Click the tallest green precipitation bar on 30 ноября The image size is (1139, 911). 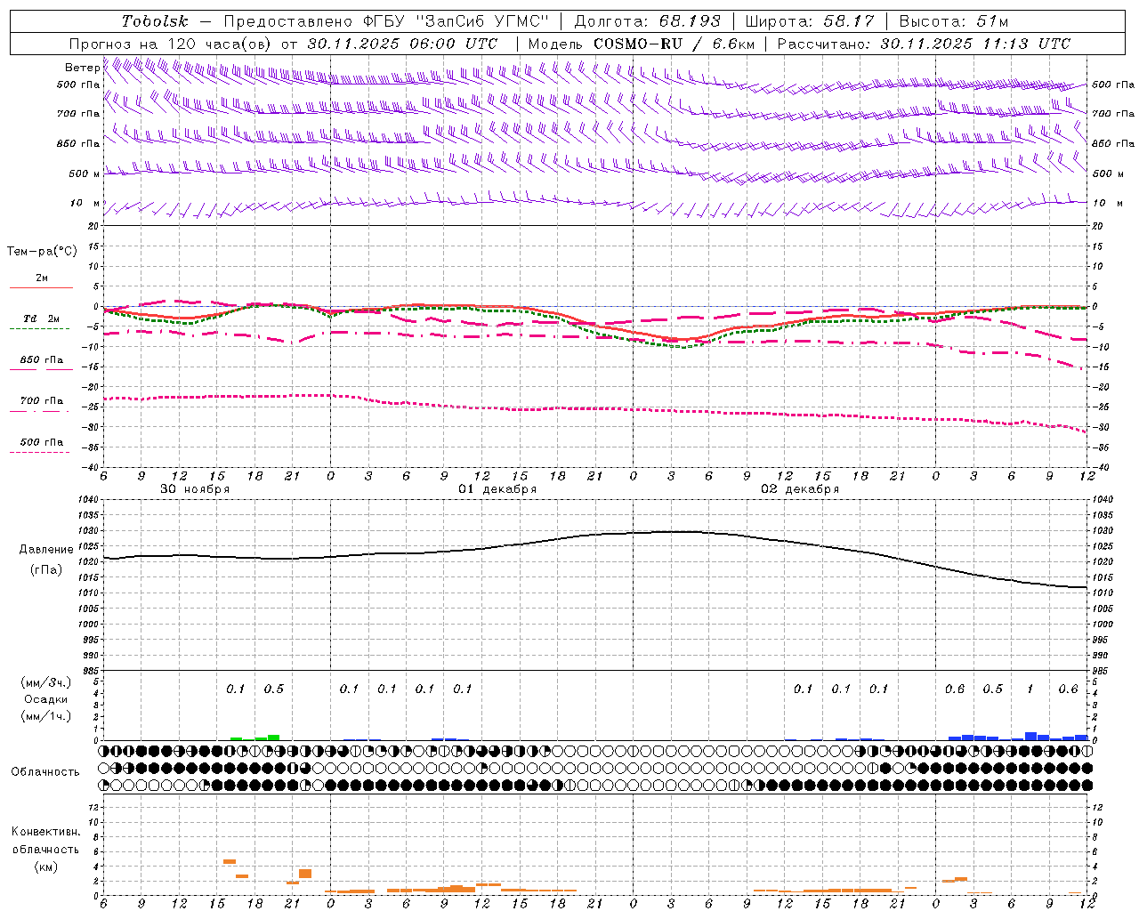pyautogui.click(x=274, y=738)
